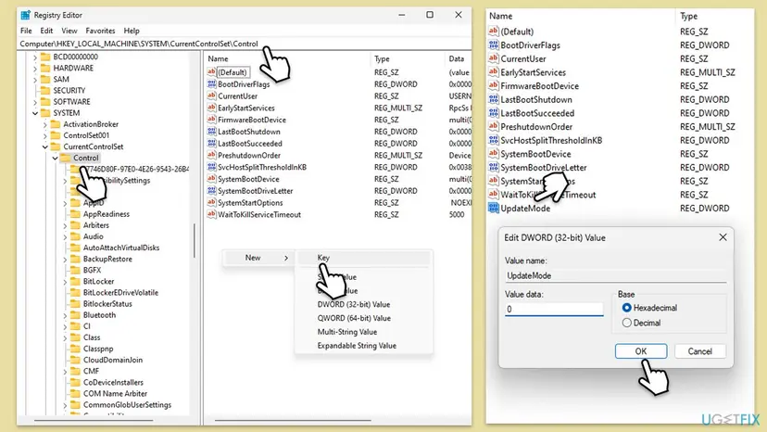This screenshot has width=767, height=432.
Task: Click the BitLocker folder icon
Action: pos(75,282)
